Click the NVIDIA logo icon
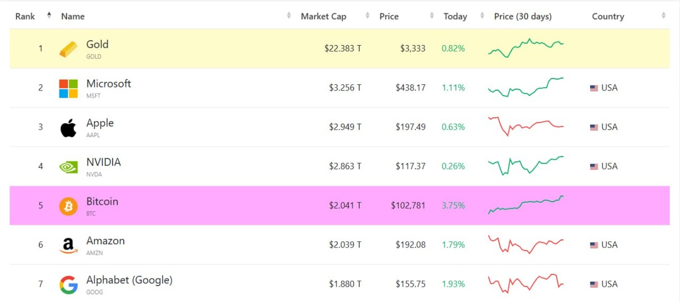 (68, 167)
